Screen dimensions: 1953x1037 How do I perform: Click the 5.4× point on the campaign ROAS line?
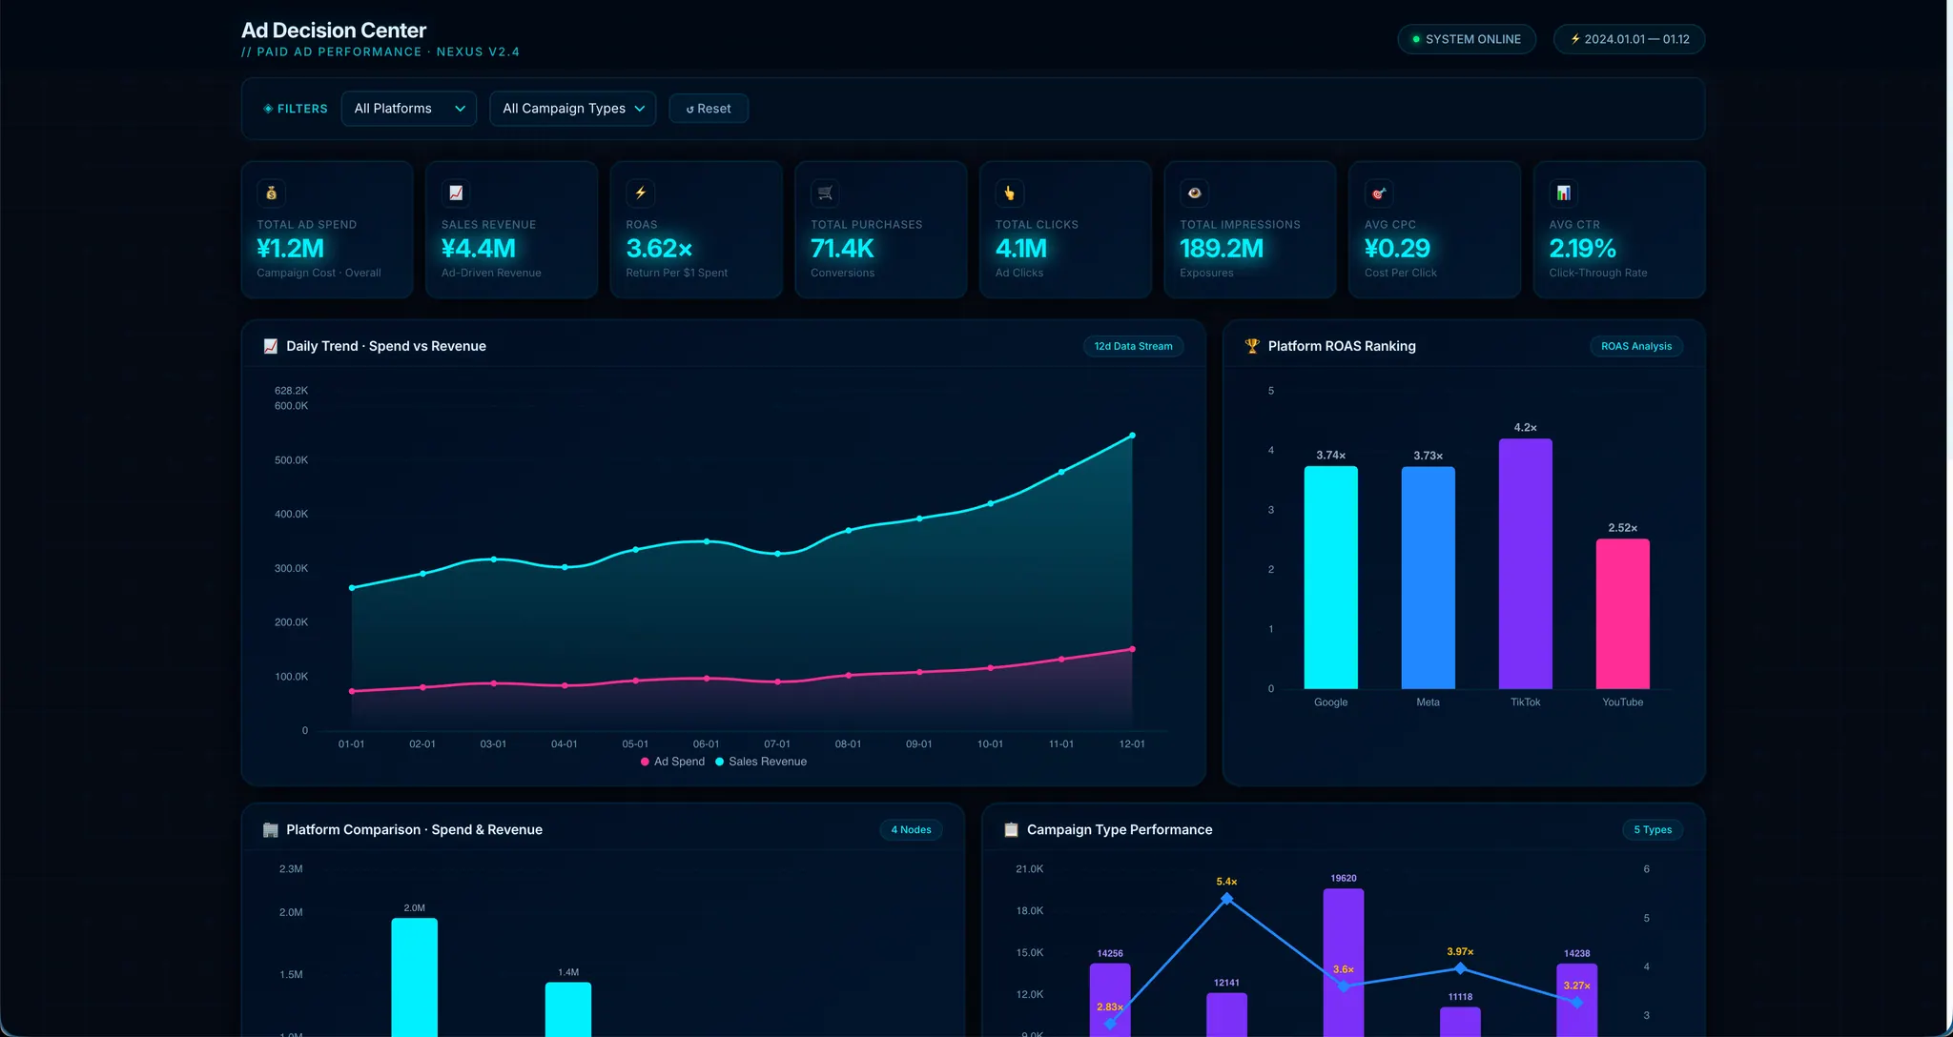point(1227,899)
